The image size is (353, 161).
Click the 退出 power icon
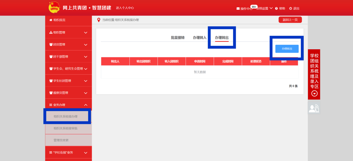click(290, 9)
